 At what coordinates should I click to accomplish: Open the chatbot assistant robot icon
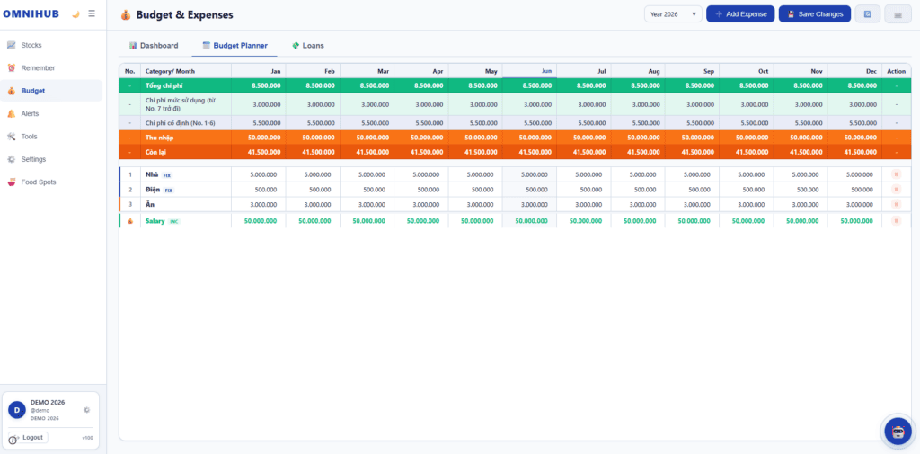(898, 432)
